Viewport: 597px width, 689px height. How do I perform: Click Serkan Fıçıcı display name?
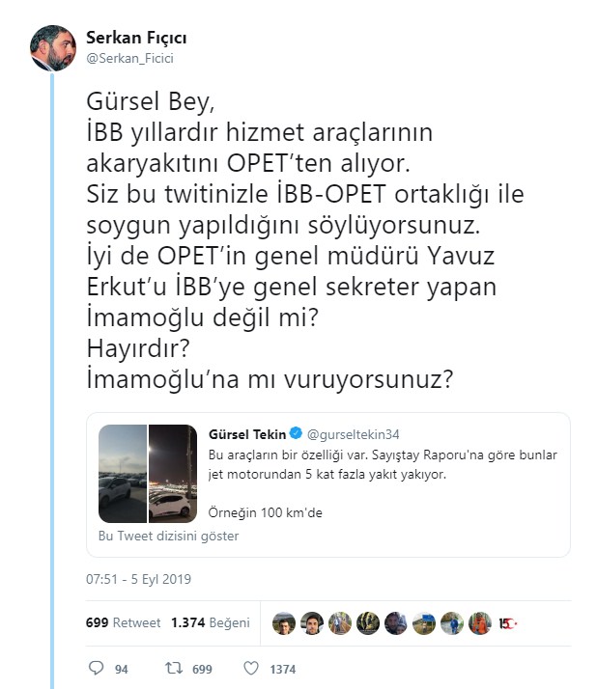[x=136, y=38]
